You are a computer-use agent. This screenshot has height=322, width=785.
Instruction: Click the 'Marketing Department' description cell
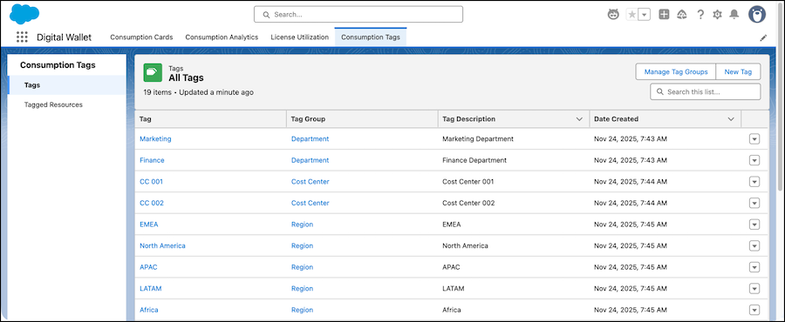click(478, 138)
